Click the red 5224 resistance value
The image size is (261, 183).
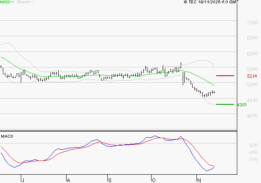252,76
